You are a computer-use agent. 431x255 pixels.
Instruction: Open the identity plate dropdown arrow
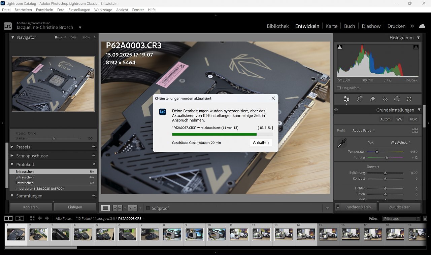point(80,28)
